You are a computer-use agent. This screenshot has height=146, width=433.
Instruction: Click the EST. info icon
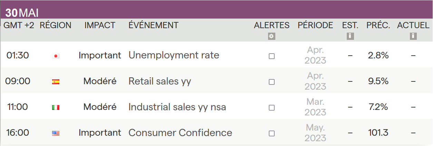pos(350,36)
